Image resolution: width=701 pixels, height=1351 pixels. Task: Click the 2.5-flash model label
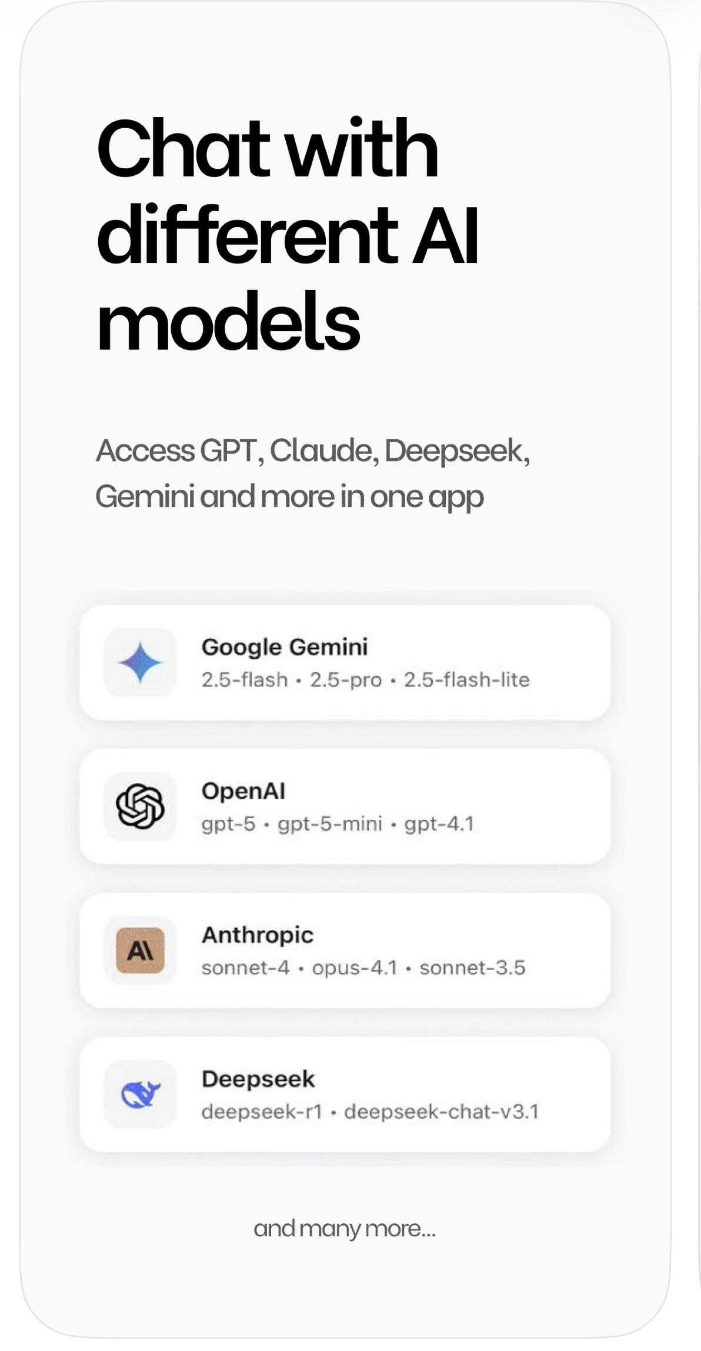tap(245, 680)
